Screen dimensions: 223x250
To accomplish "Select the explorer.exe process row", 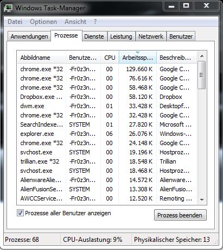I will [107, 134].
